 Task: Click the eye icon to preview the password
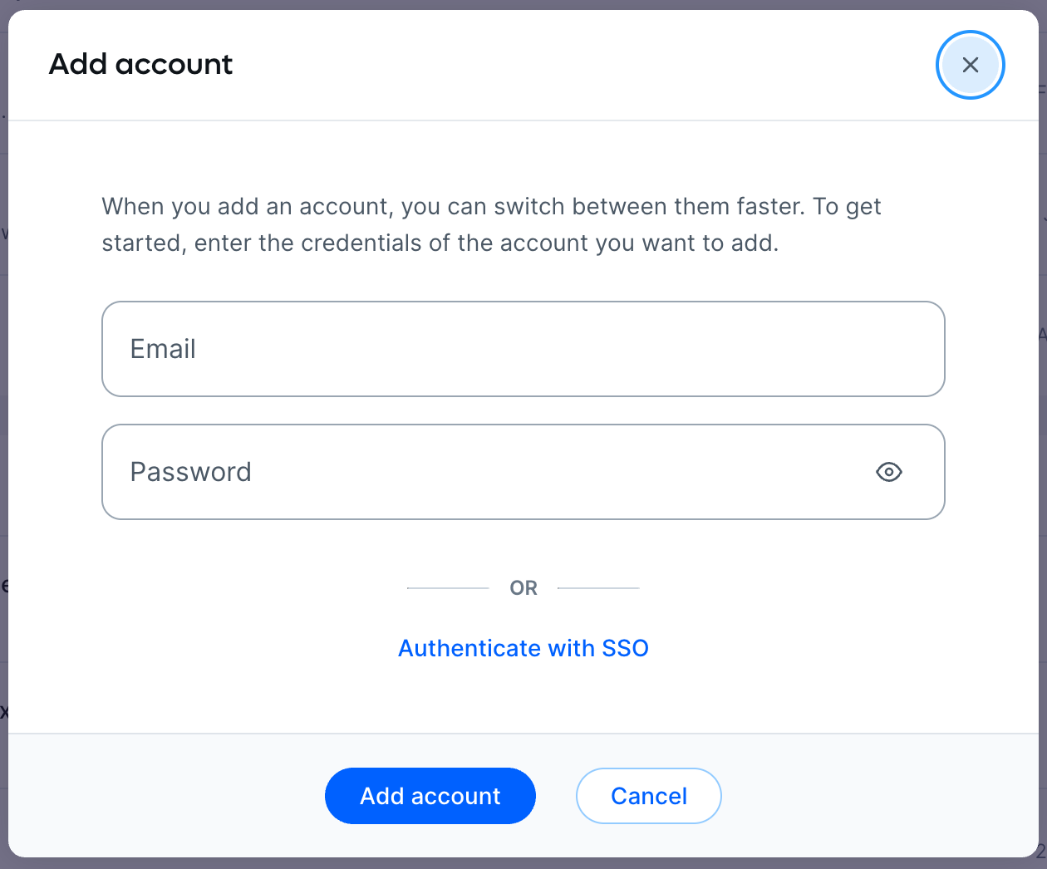[888, 472]
